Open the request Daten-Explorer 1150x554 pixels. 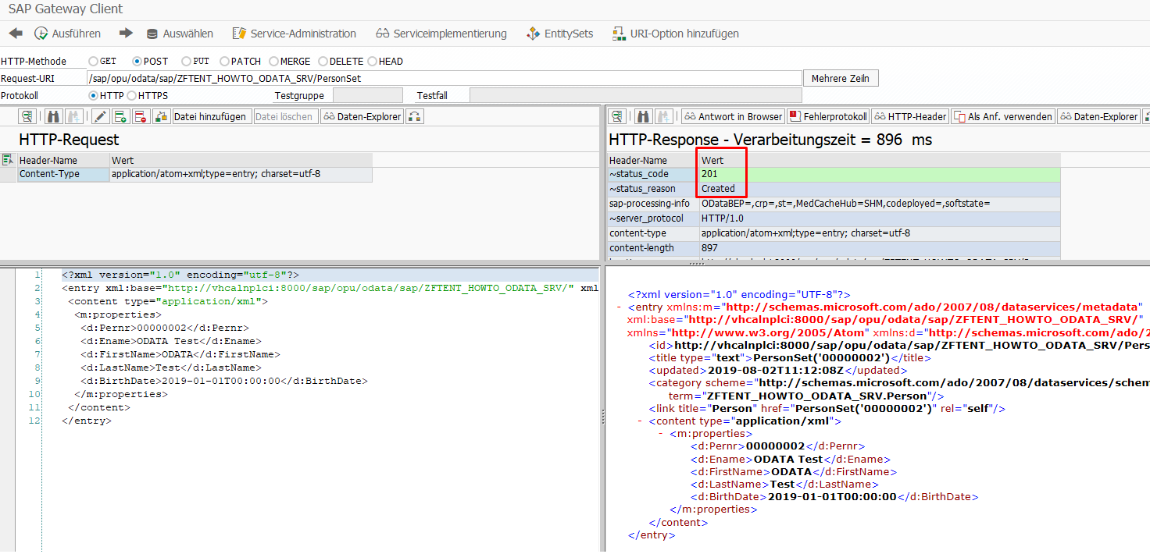coord(362,116)
